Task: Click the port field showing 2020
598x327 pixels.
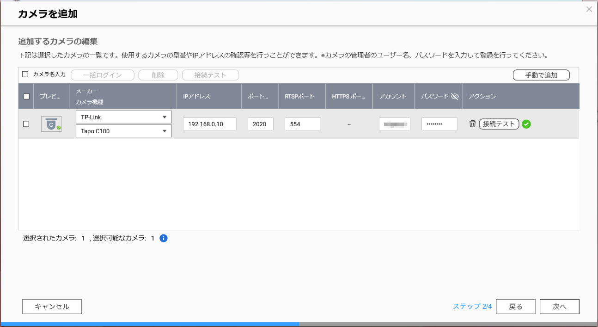Action: pos(260,124)
